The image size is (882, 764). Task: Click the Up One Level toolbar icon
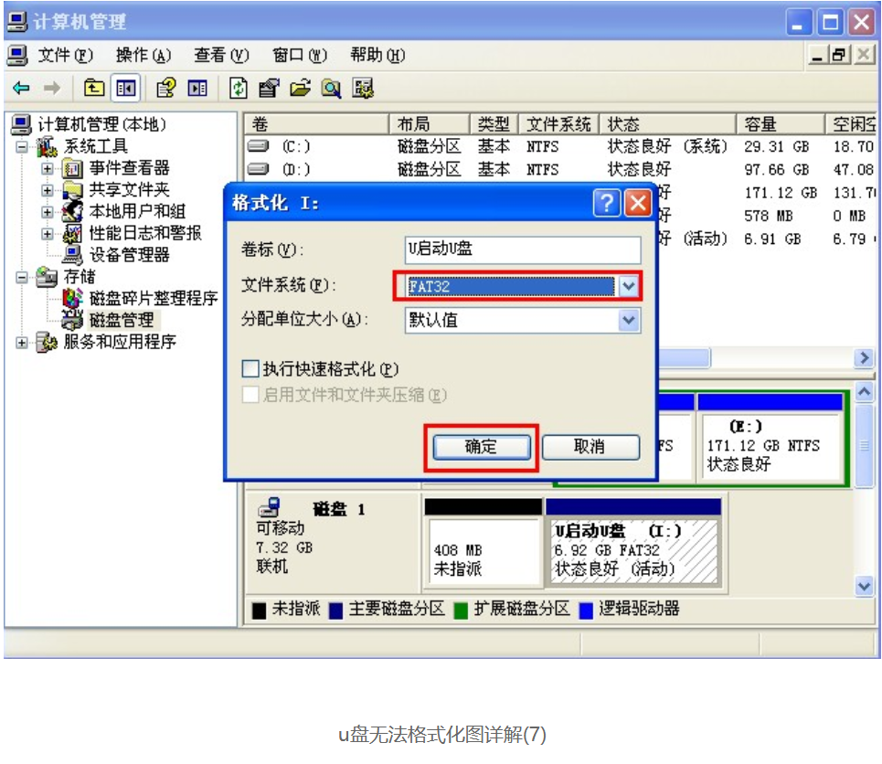point(94,89)
